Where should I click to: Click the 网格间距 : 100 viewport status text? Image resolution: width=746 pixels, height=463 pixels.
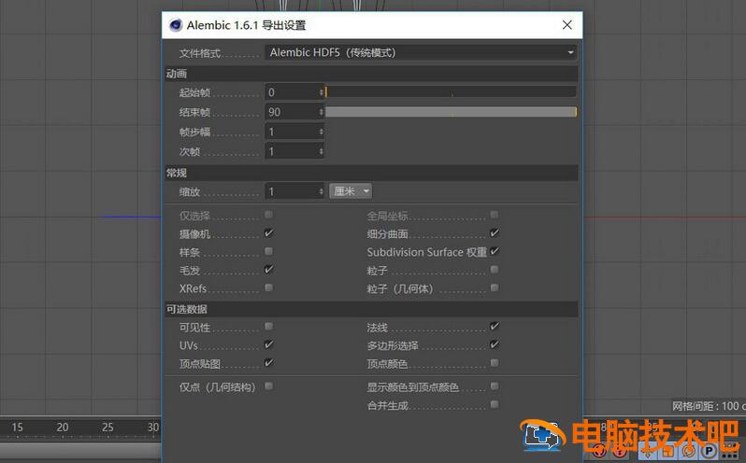click(708, 406)
